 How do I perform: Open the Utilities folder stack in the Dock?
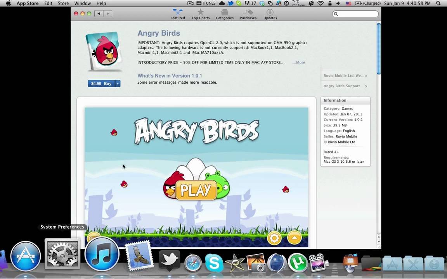pyautogui.click(x=413, y=263)
